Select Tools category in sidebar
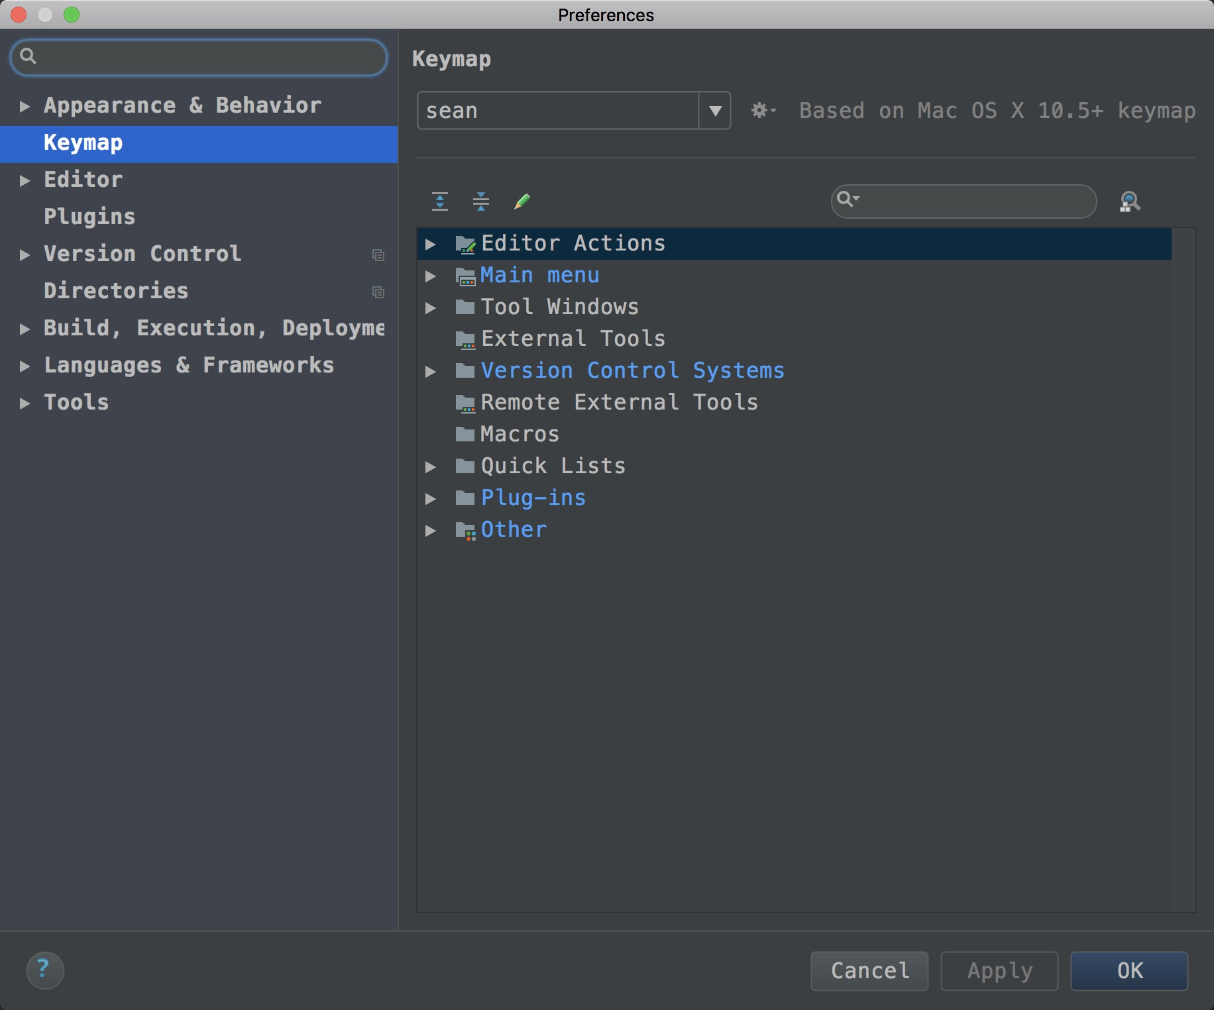Viewport: 1214px width, 1010px height. (76, 402)
